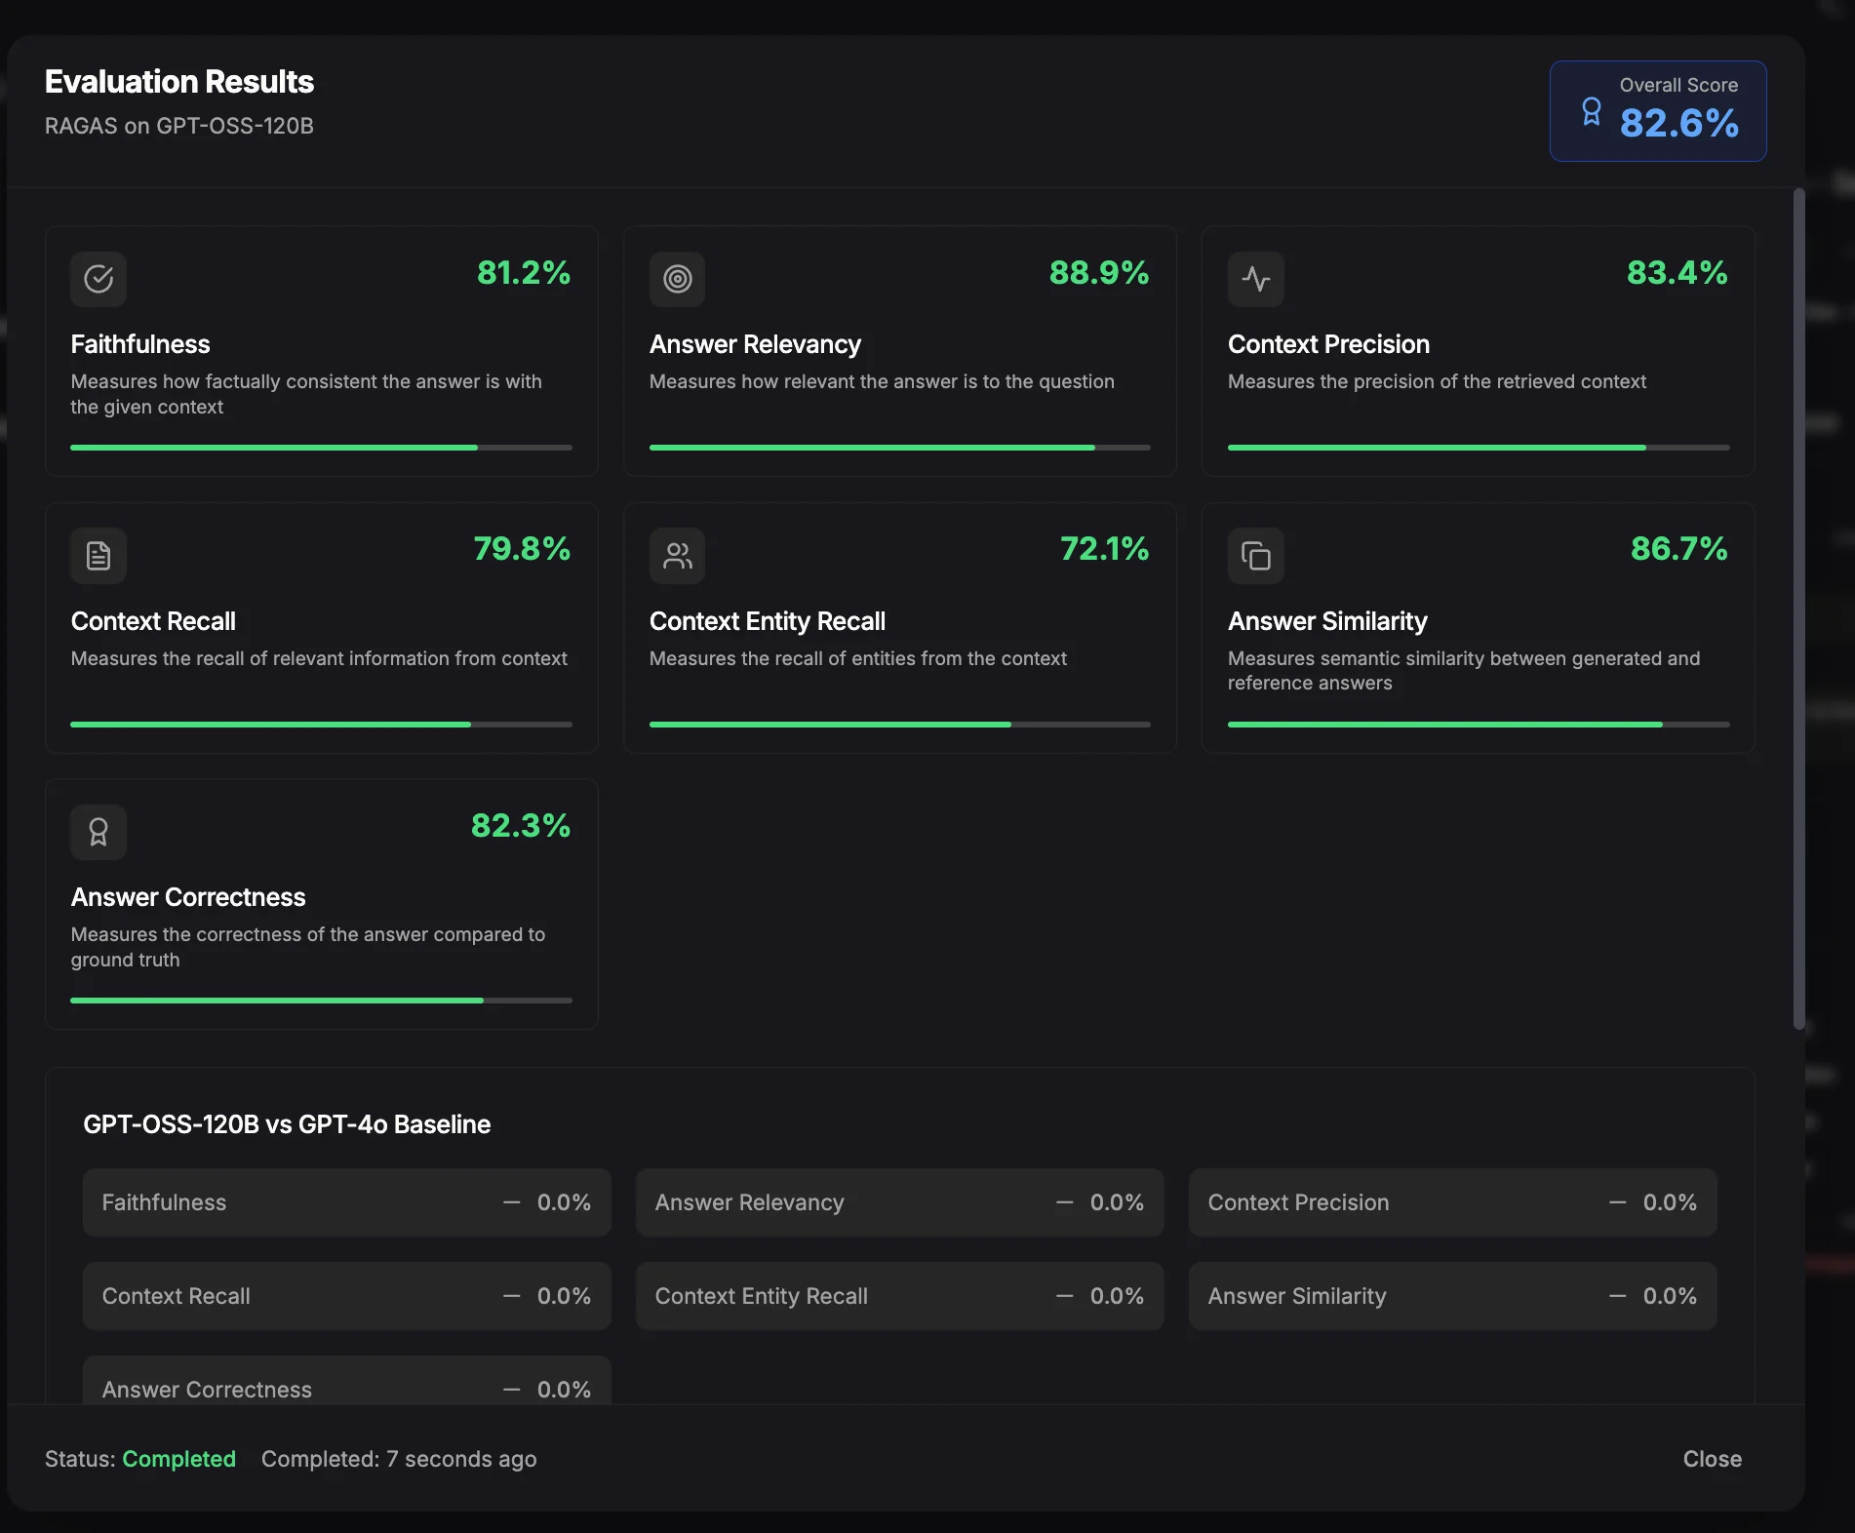Click the dash icon in the Answer Correctness baseline row
This screenshot has height=1533, width=1855.
[x=512, y=1390]
